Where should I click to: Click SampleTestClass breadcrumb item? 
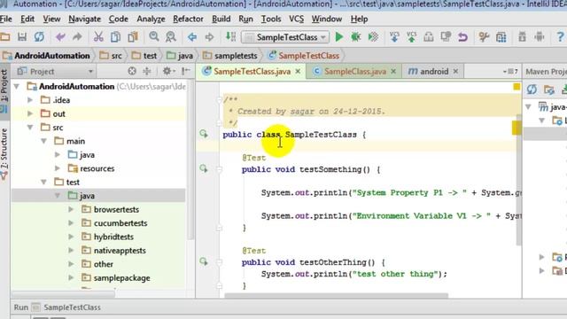[304, 56]
